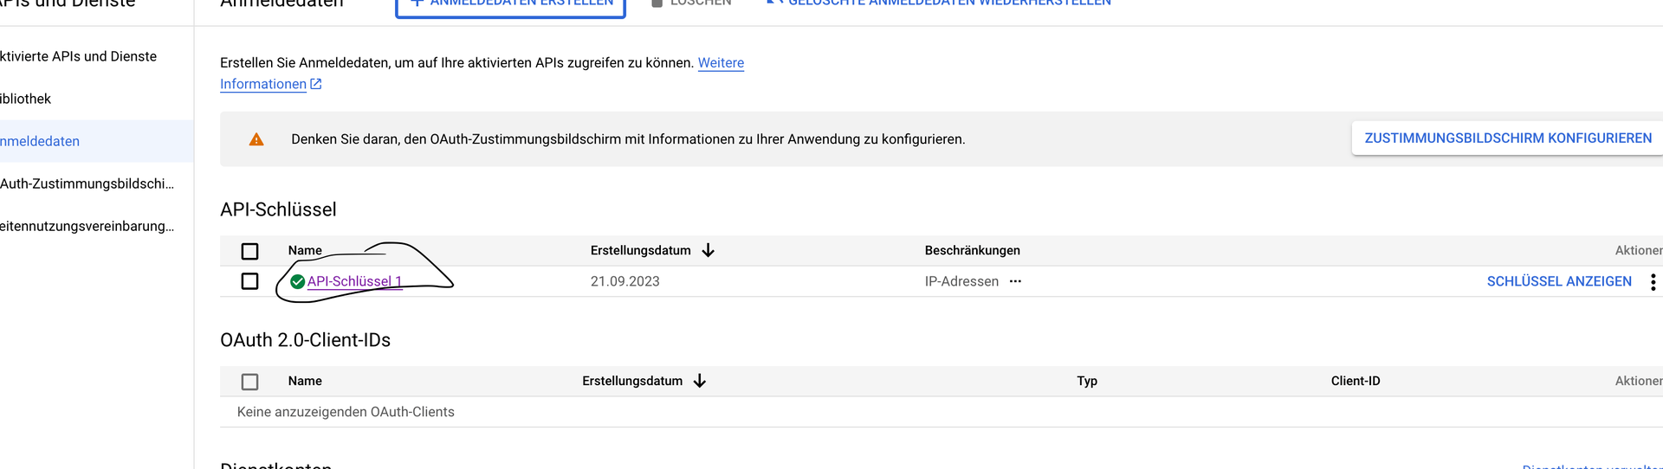Open Aktivierte APIs und Dienste in sidebar
Viewport: 1663px width, 469px height.
point(78,56)
